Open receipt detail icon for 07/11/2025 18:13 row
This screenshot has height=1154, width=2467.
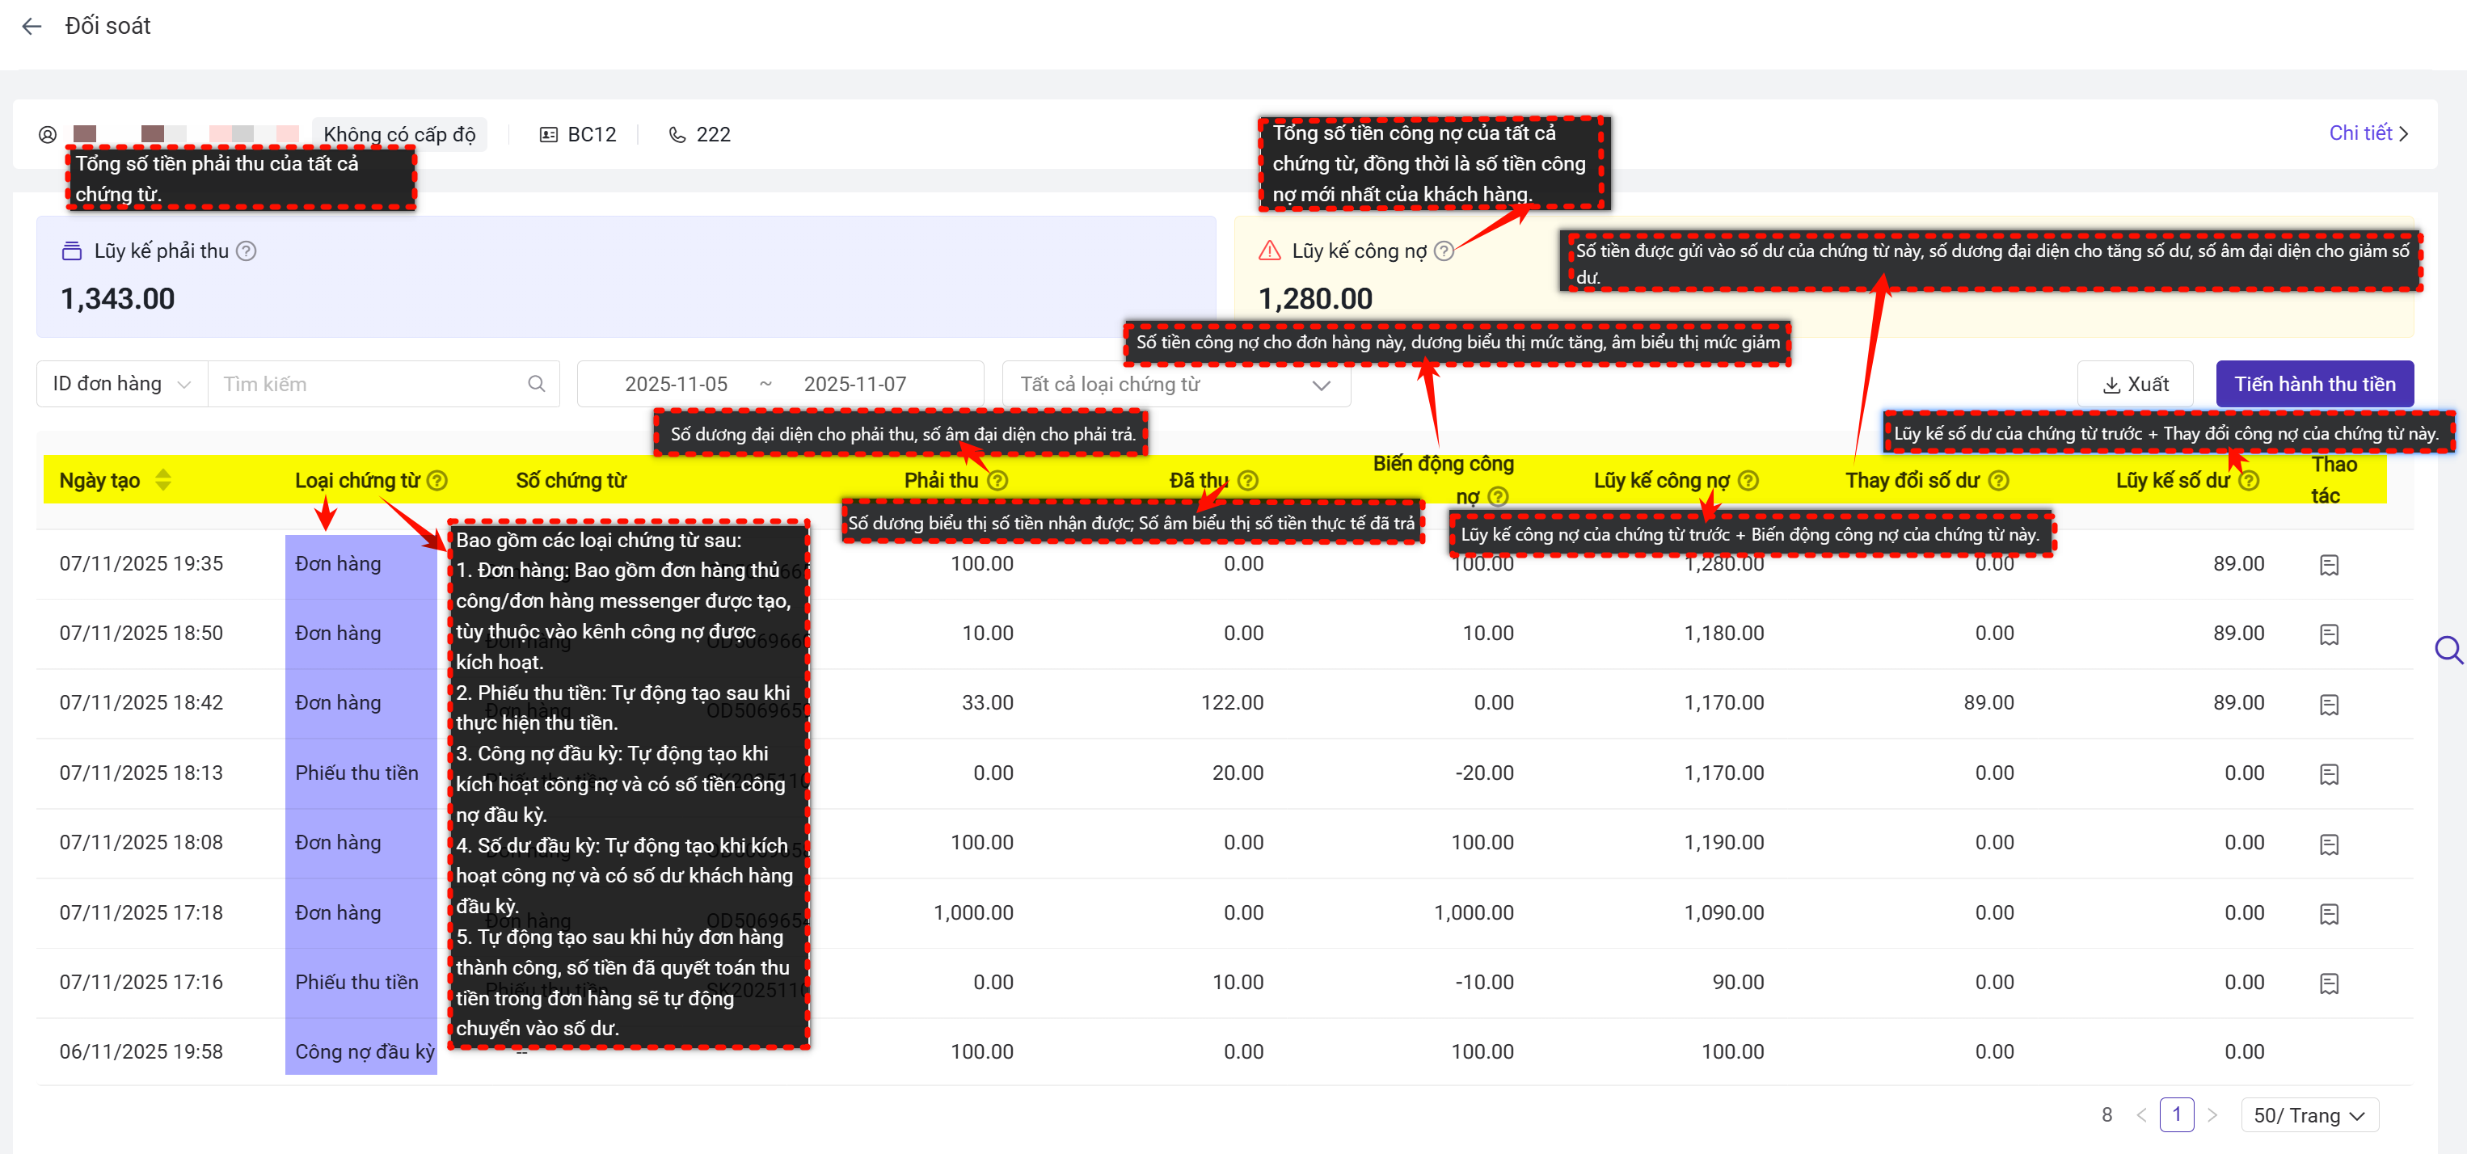(2329, 774)
